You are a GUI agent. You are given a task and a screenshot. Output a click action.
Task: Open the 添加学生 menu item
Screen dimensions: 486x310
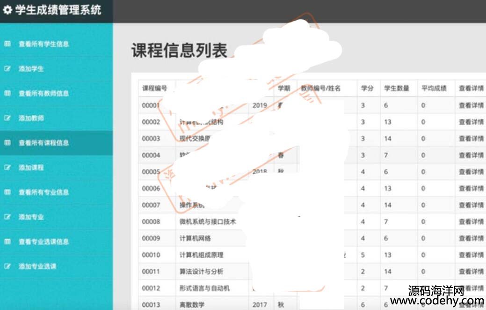click(x=31, y=68)
